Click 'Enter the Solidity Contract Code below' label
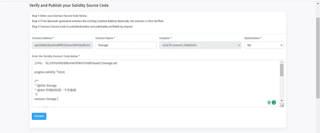 click(x=56, y=56)
